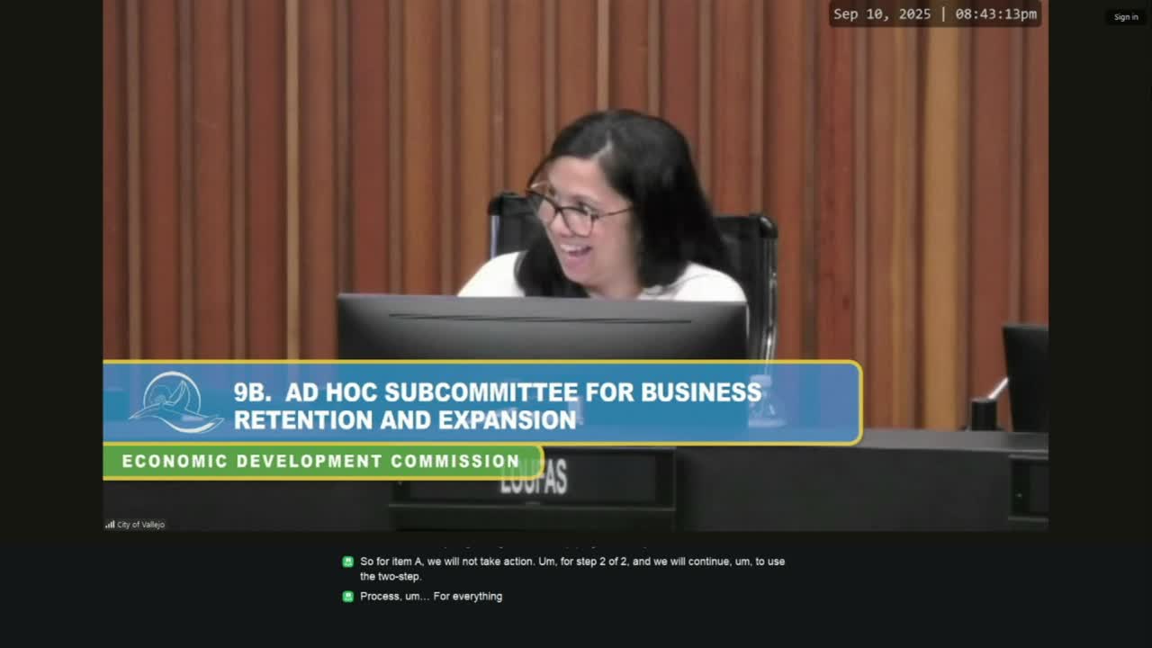Click the City of Vallejo watermark label

[x=139, y=524]
